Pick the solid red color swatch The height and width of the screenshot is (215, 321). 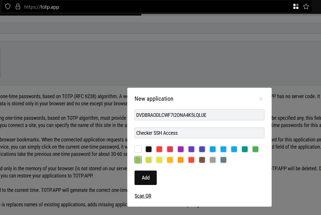tap(159, 149)
